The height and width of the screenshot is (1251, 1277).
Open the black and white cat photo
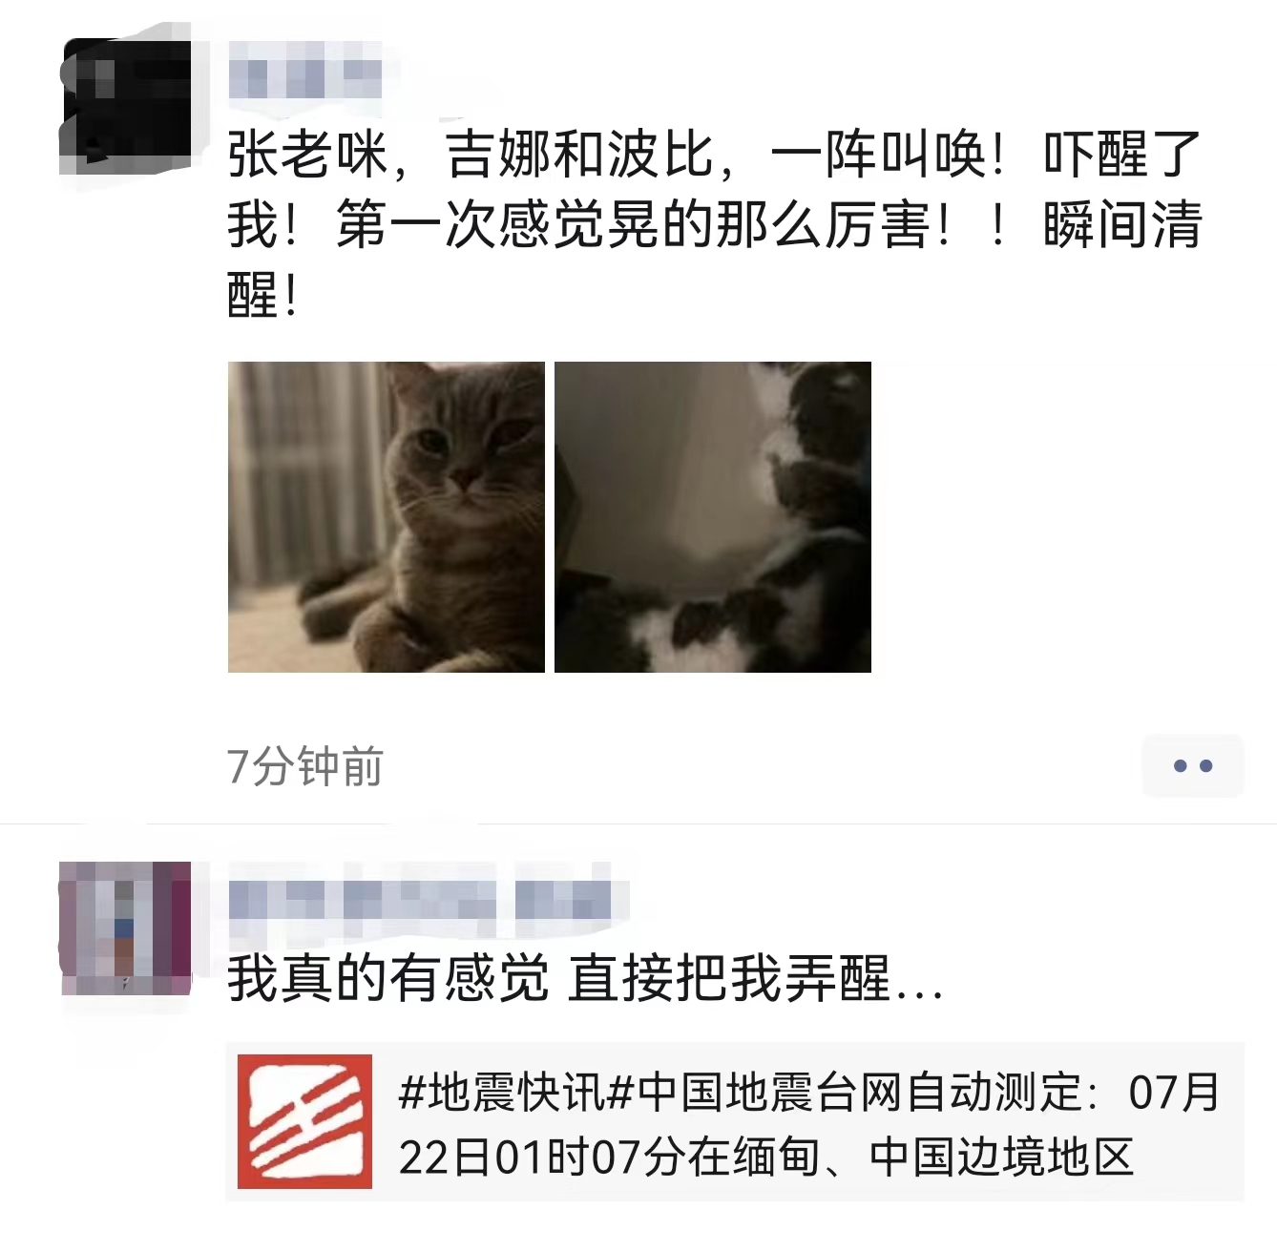pos(713,517)
